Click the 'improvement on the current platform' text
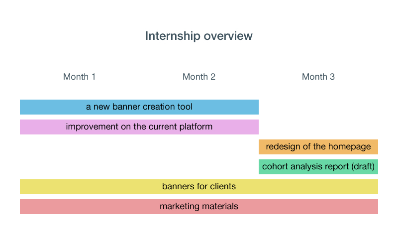This screenshot has width=398, height=249. tap(139, 127)
